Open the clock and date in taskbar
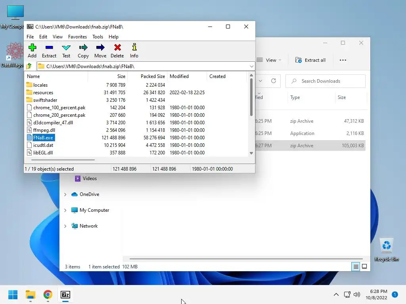The height and width of the screenshot is (304, 406). pos(376,294)
